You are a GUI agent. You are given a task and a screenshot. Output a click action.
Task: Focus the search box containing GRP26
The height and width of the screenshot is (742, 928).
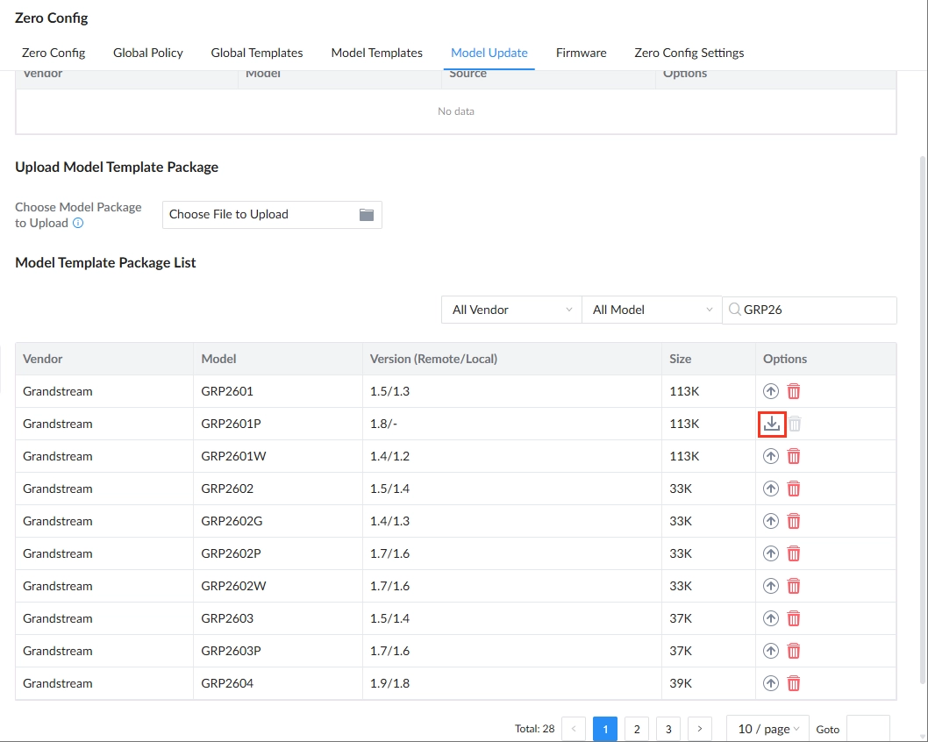pyautogui.click(x=809, y=310)
